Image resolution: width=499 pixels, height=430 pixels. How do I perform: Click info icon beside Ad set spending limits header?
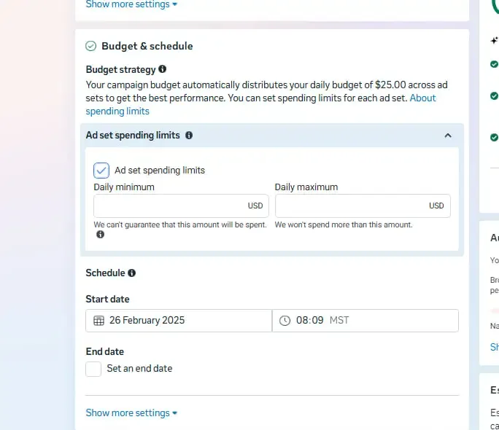(x=189, y=136)
